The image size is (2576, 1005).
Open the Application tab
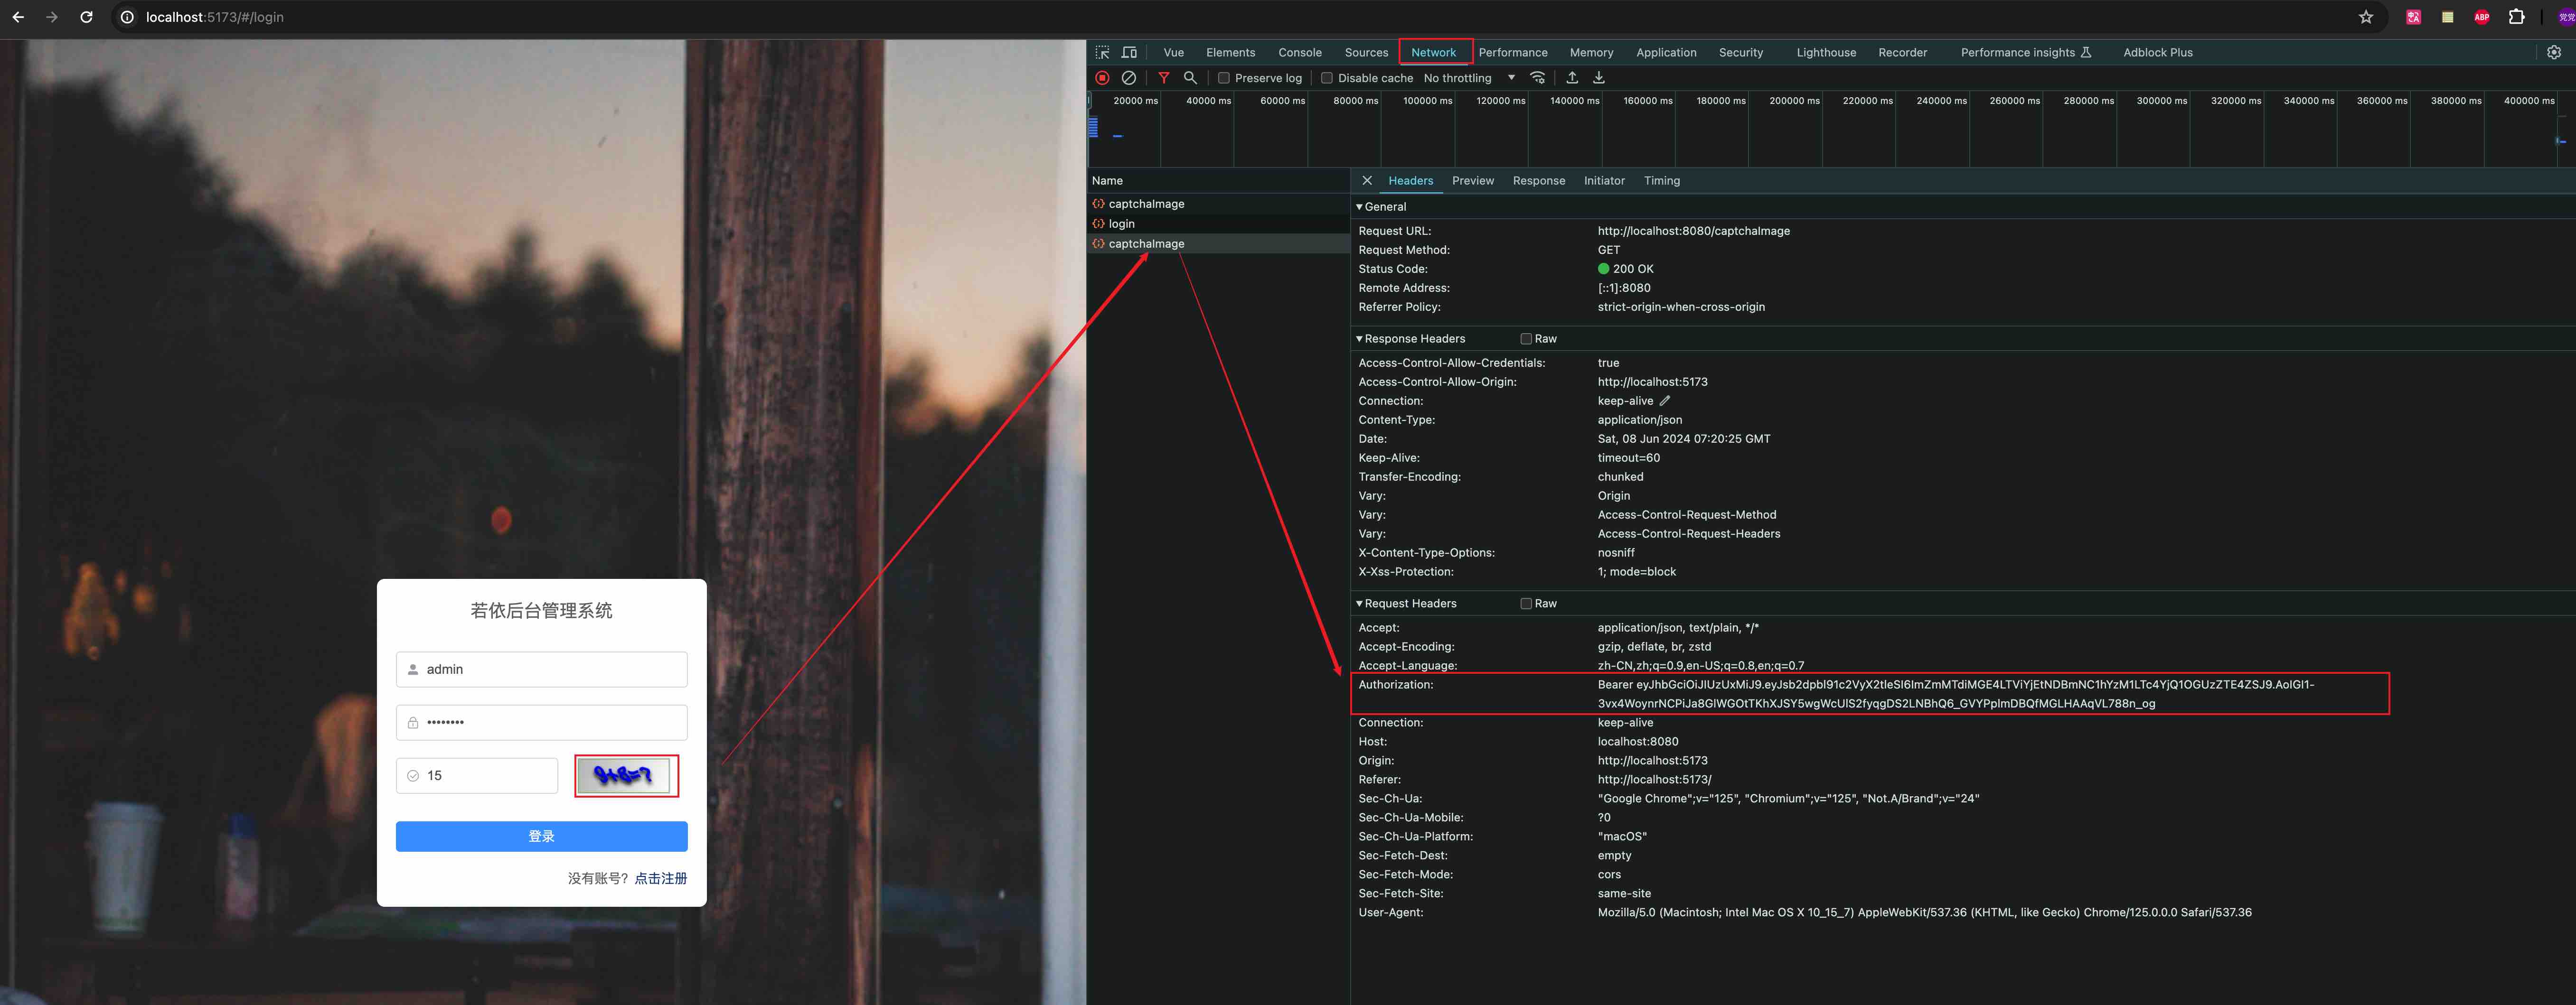(x=1666, y=53)
